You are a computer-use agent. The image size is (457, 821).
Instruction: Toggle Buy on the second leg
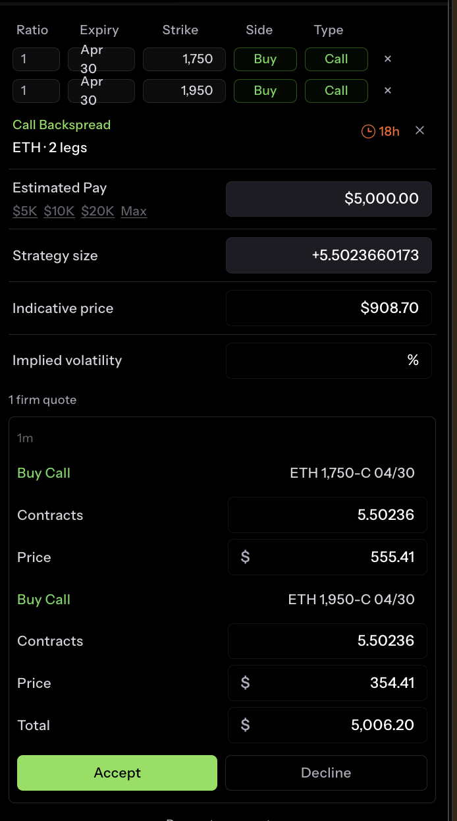click(265, 90)
